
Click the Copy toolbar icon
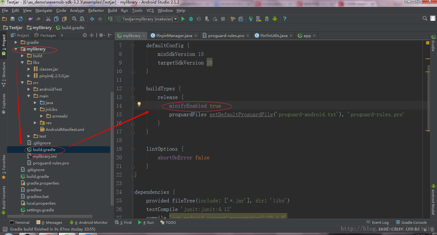[x=56, y=19]
